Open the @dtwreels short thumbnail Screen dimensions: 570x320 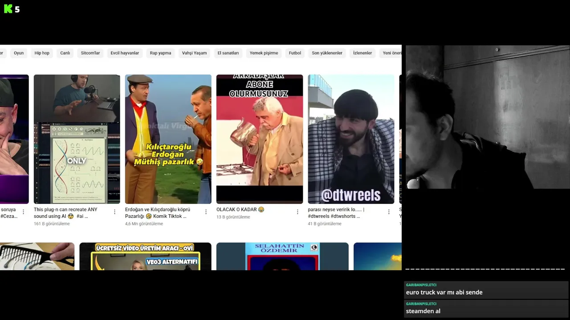click(x=351, y=139)
